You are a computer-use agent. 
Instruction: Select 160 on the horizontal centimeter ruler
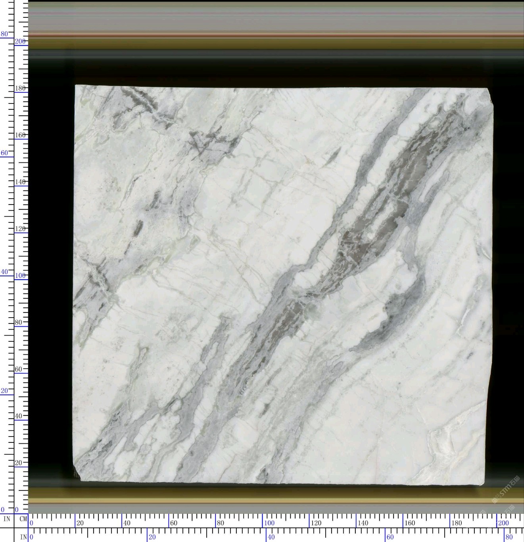click(x=410, y=523)
